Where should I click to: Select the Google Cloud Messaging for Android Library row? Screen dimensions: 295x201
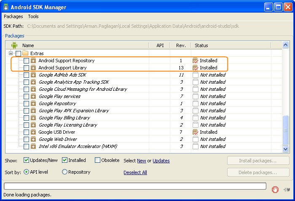144,89
